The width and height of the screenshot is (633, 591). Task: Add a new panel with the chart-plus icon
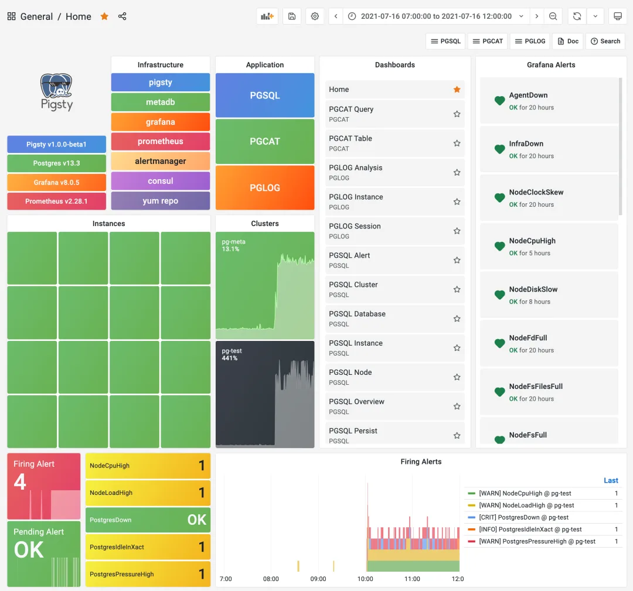[x=267, y=16]
